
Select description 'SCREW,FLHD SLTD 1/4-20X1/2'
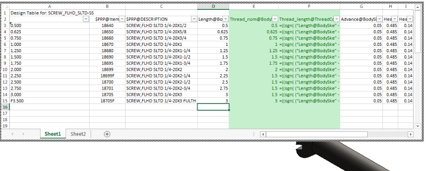point(161,25)
